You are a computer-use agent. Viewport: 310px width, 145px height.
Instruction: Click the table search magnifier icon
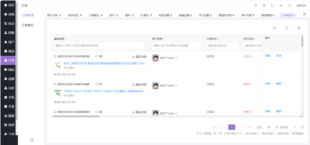tap(274, 28)
